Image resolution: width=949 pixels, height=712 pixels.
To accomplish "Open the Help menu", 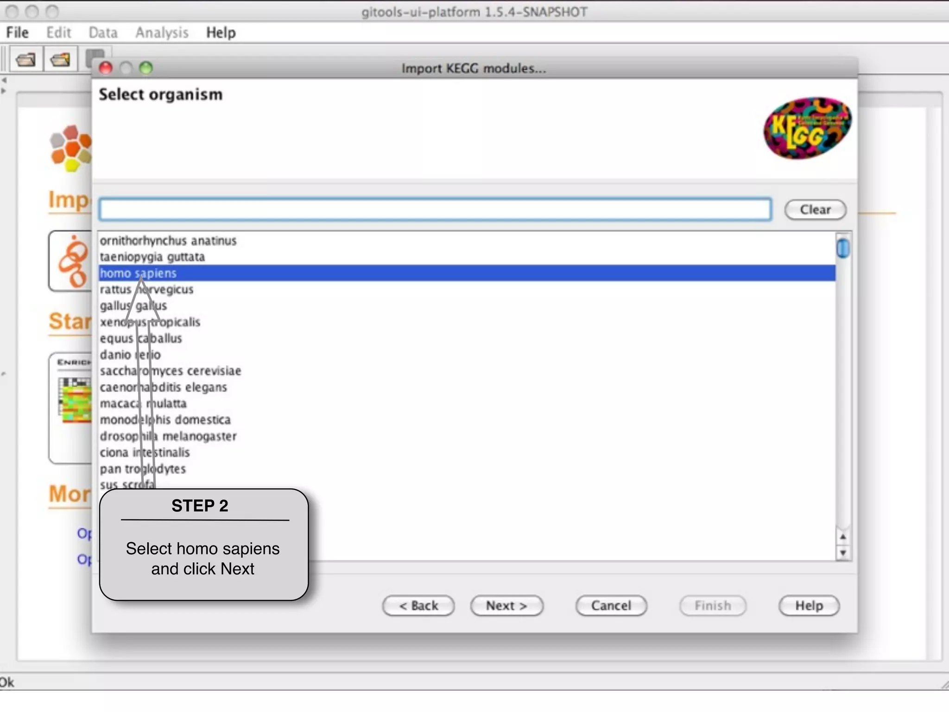I will coord(221,32).
